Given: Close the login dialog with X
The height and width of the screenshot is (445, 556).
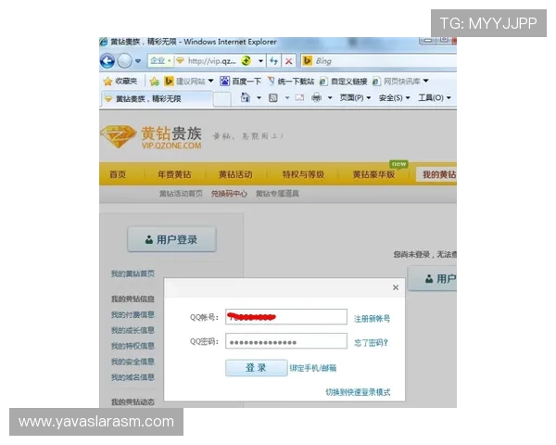Looking at the screenshot, I should coord(396,287).
